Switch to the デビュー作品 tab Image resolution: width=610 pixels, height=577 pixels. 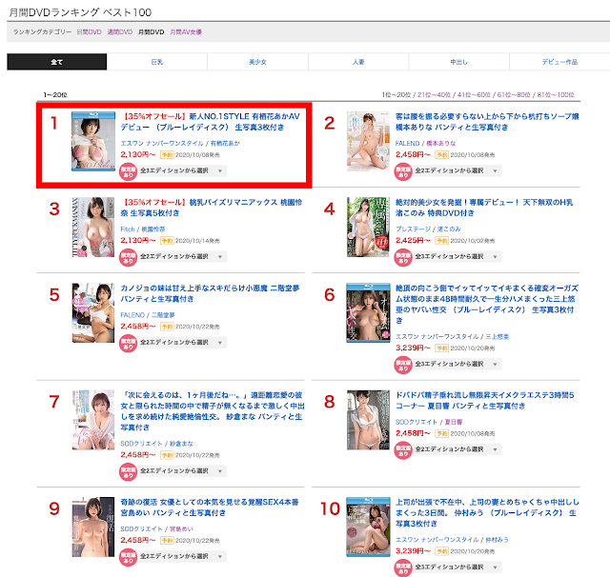pos(559,62)
